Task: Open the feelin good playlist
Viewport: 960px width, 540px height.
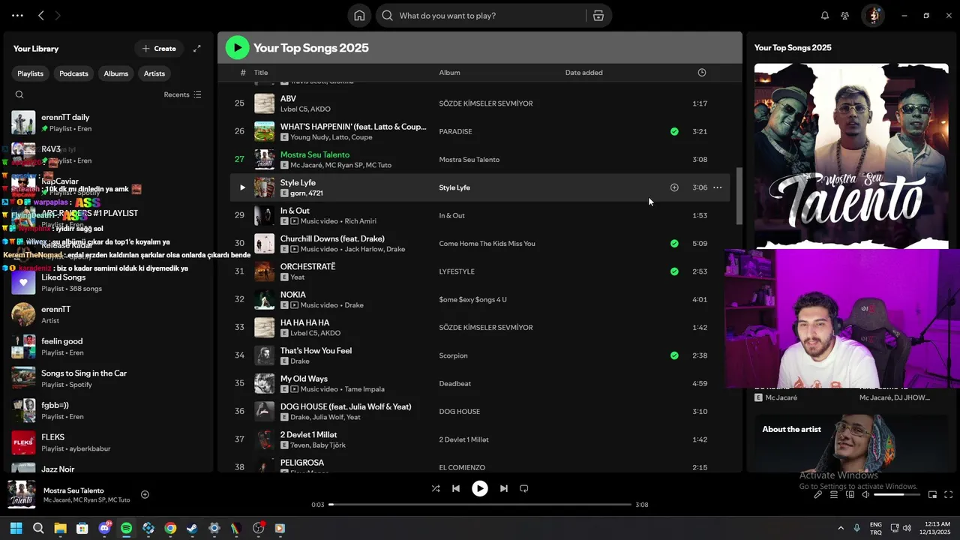Action: [x=109, y=346]
